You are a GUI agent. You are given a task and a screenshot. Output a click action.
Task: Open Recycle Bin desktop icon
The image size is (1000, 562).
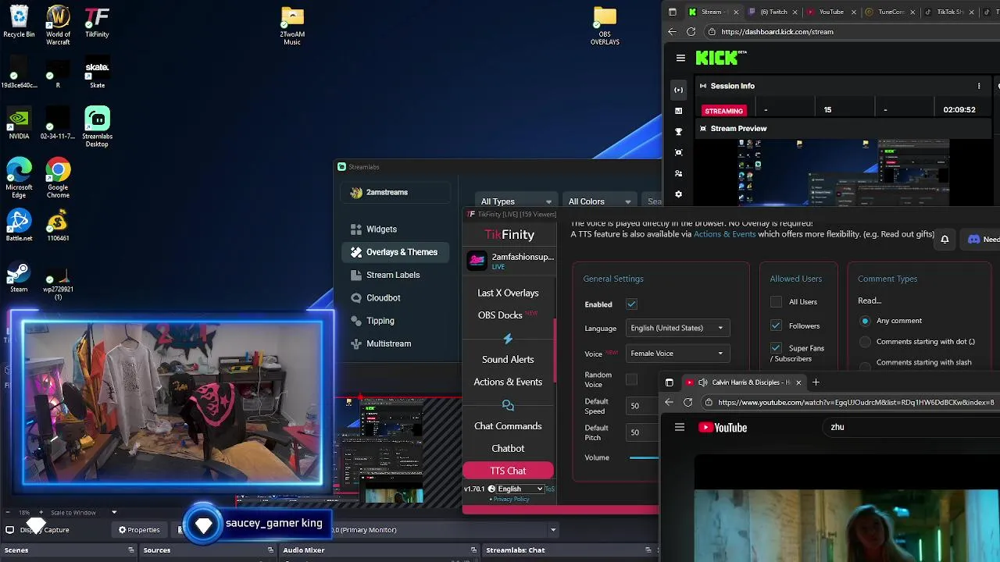click(19, 22)
